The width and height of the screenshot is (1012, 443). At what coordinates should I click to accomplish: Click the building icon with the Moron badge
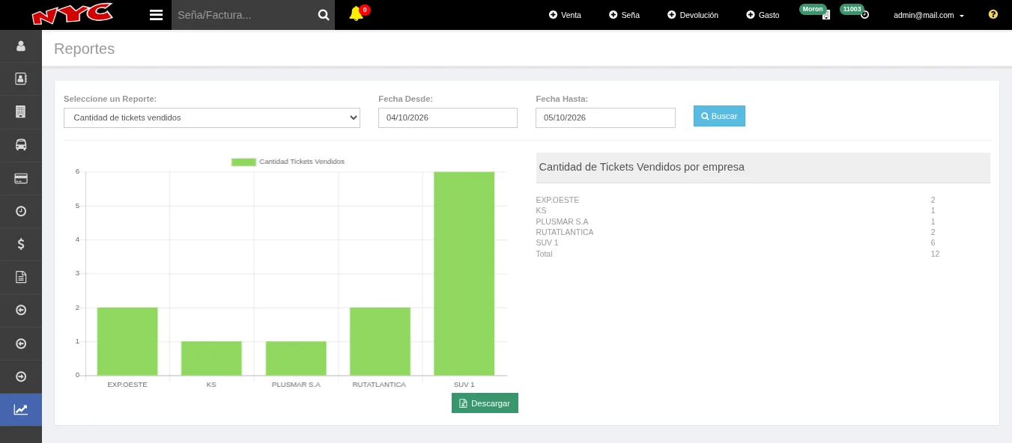(x=826, y=15)
